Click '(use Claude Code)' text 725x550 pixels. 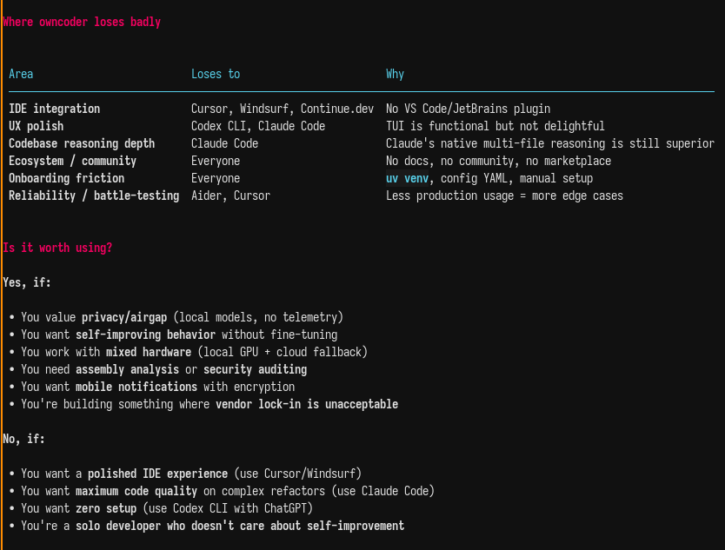[382, 491]
